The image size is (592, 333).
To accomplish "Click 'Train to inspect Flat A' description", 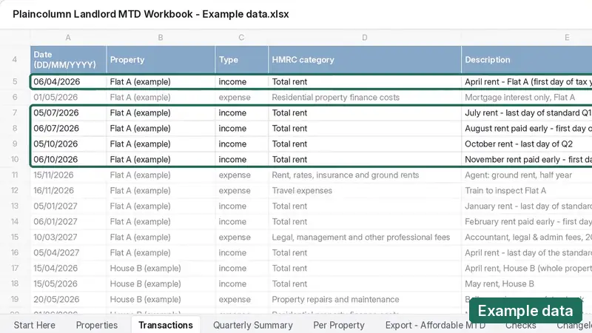I will click(527, 190).
